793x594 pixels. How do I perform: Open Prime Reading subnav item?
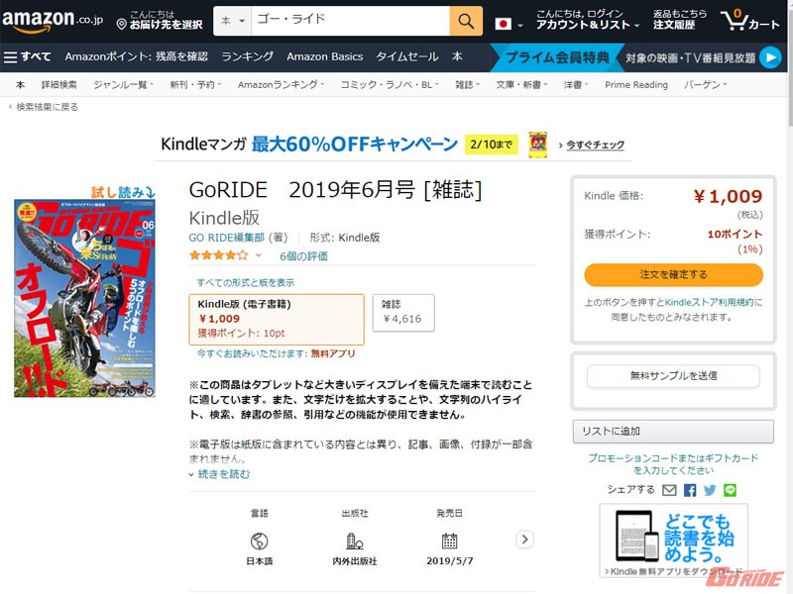coord(636,85)
